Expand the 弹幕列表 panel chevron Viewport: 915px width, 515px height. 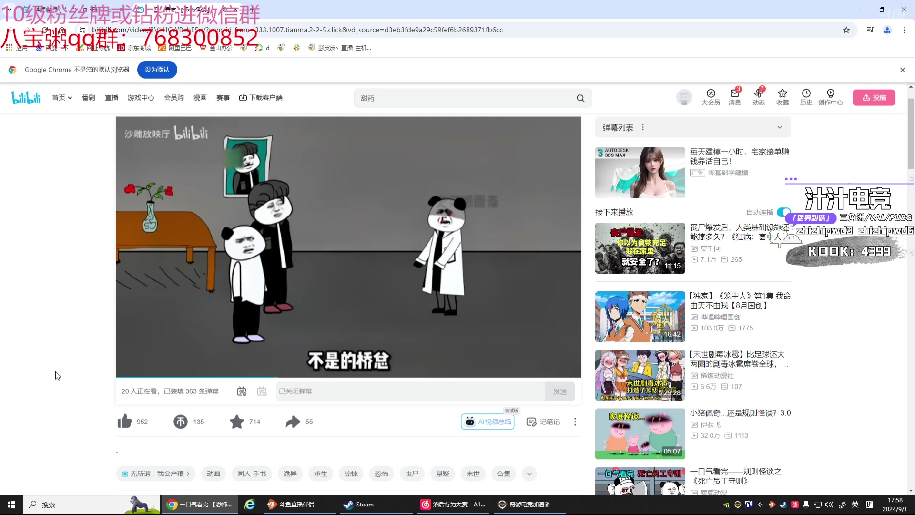(780, 127)
